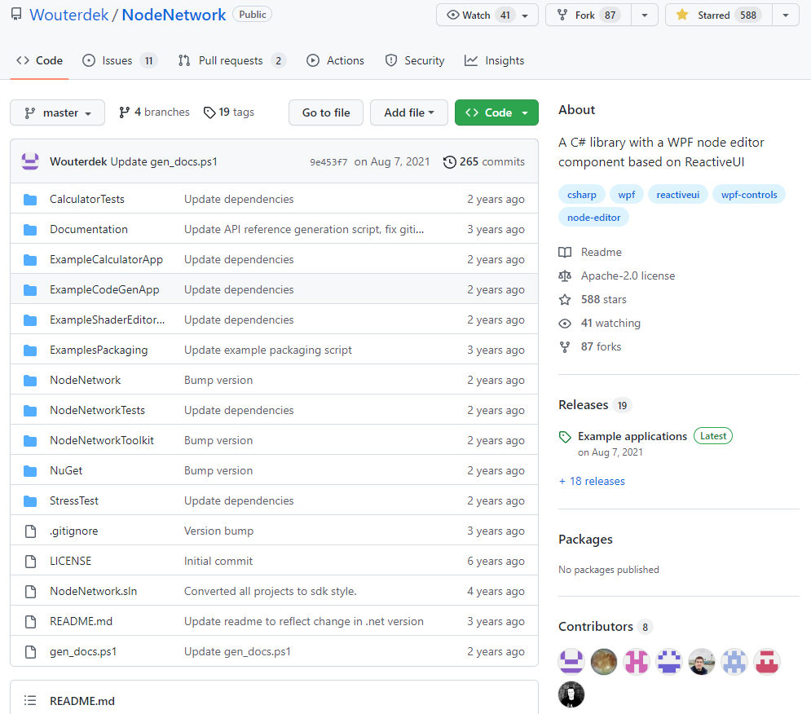Screen dimensions: 811x714
Task: Open the Issues tab
Action: point(120,60)
